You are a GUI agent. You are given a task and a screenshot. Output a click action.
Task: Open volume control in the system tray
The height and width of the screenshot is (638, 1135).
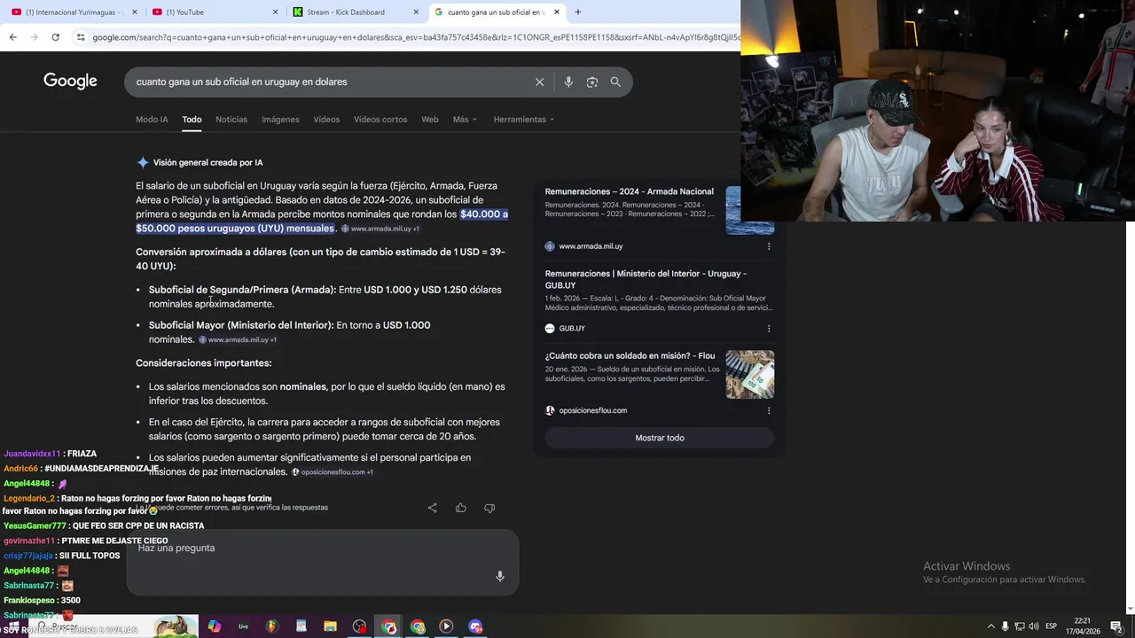click(1034, 626)
